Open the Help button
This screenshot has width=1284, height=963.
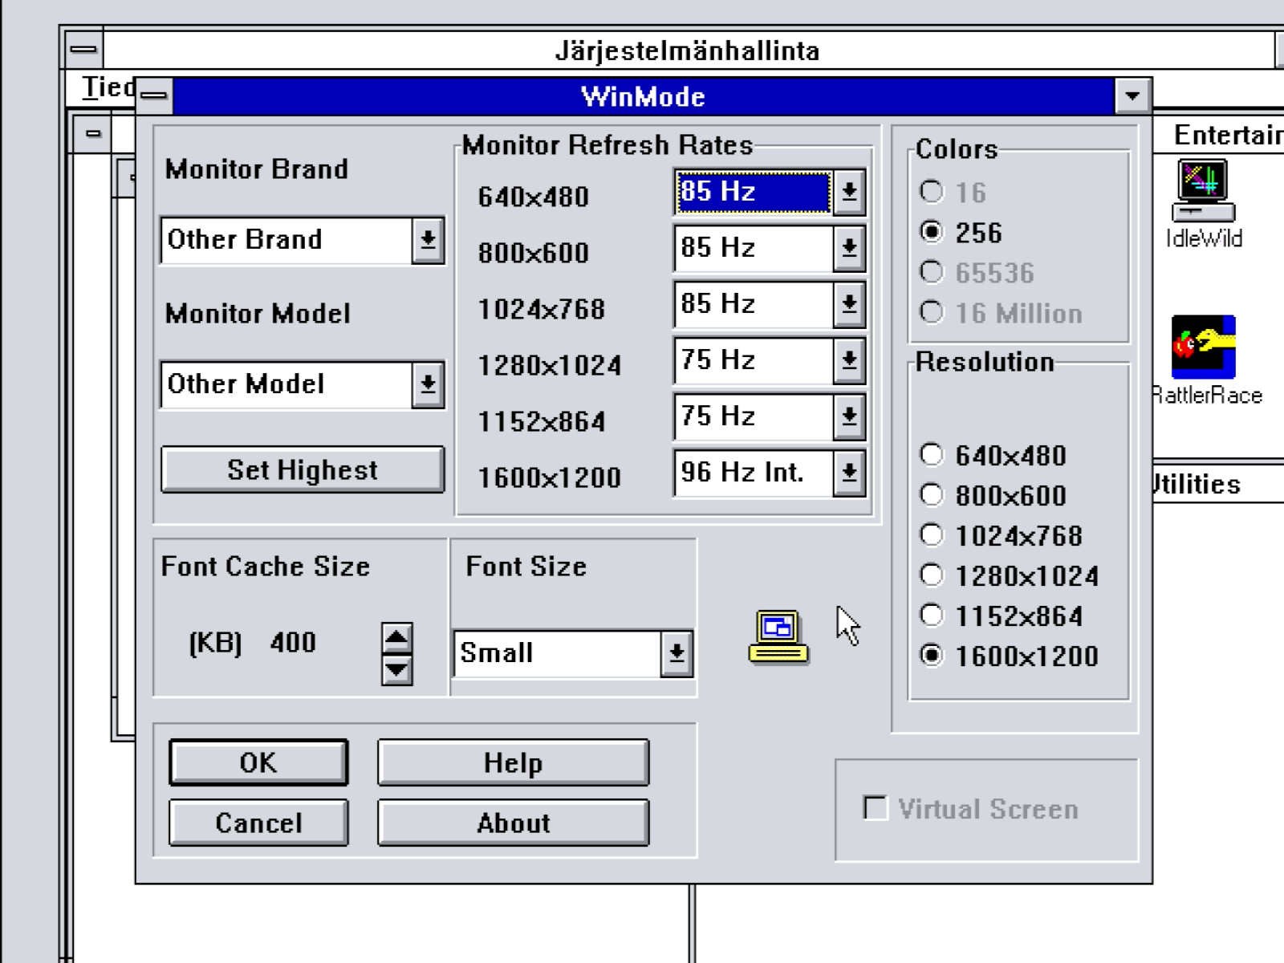(x=513, y=762)
